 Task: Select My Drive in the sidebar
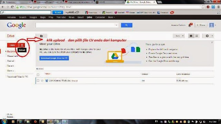click(x=11, y=51)
